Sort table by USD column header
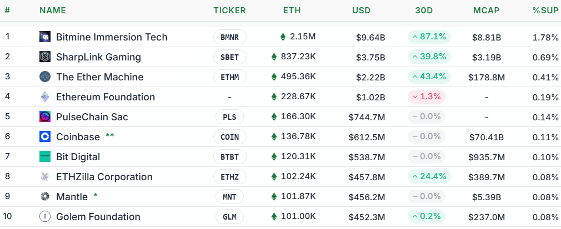The width and height of the screenshot is (561, 229). point(361,11)
